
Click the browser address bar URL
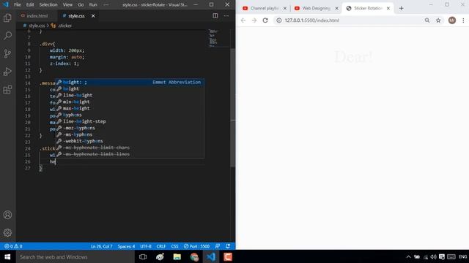coord(311,20)
